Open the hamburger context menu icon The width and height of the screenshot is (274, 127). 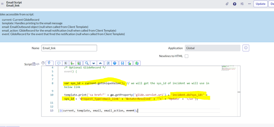click(2, 4)
